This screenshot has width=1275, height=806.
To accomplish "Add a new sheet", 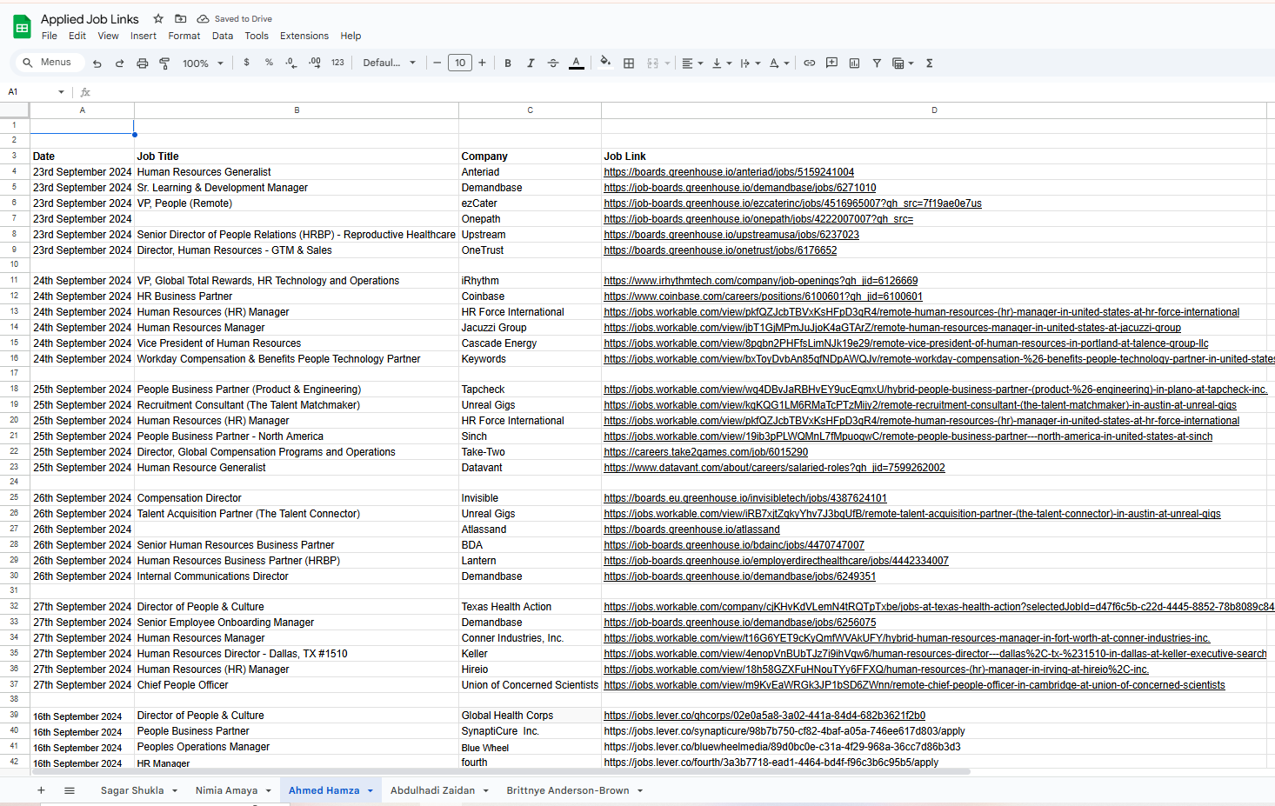I will [x=41, y=790].
